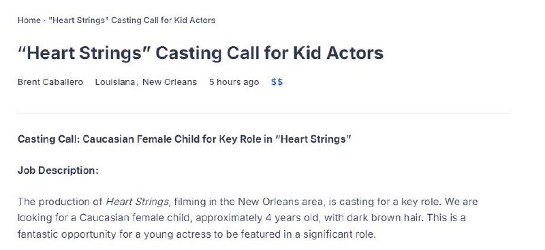Select the New Orleans city link
The height and width of the screenshot is (250, 545).
[x=170, y=82]
